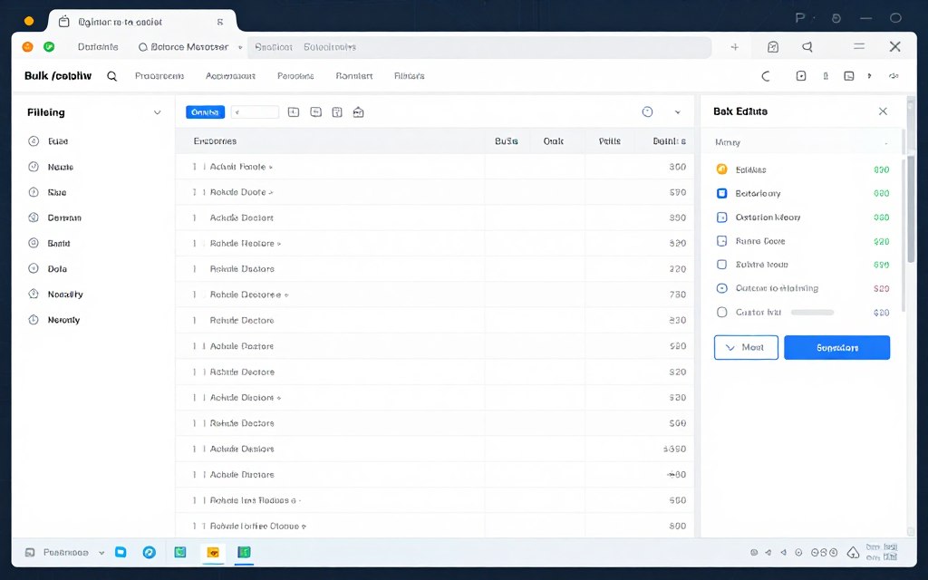Click the start icon left of Poasnooe

click(x=30, y=553)
